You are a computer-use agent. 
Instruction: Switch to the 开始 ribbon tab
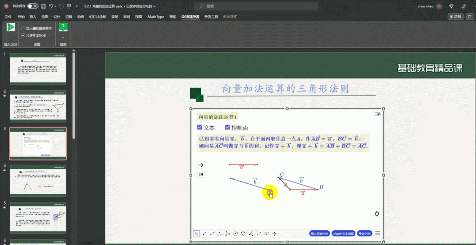[21, 17]
